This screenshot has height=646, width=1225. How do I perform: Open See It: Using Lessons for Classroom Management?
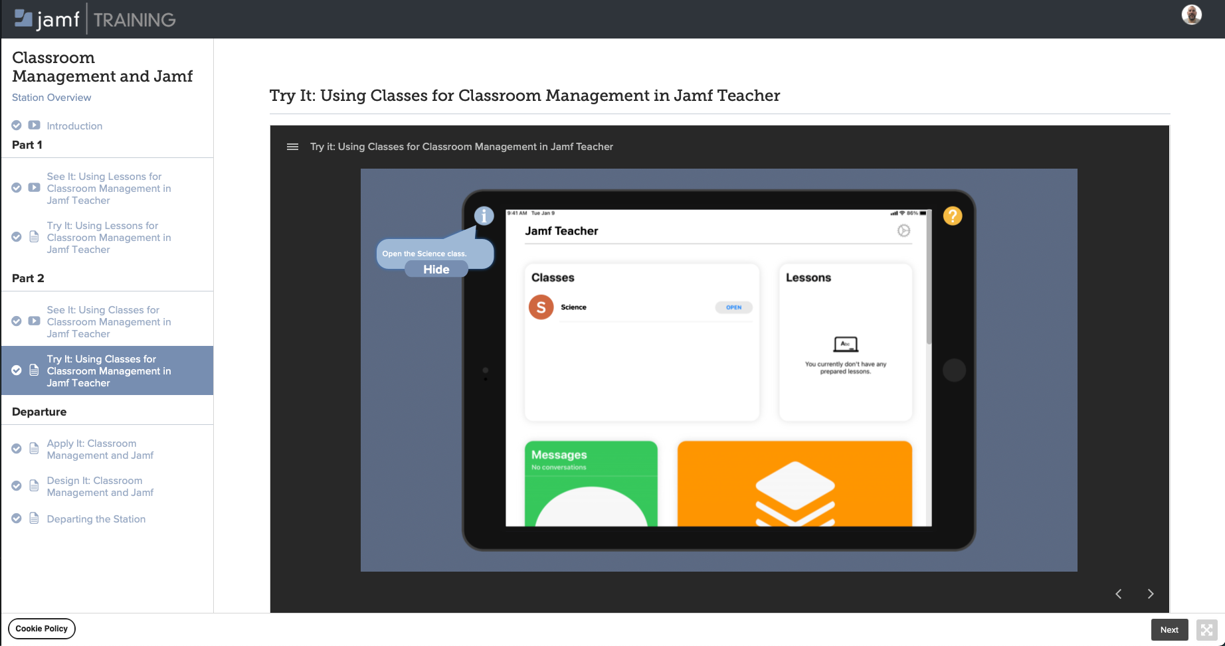coord(109,188)
